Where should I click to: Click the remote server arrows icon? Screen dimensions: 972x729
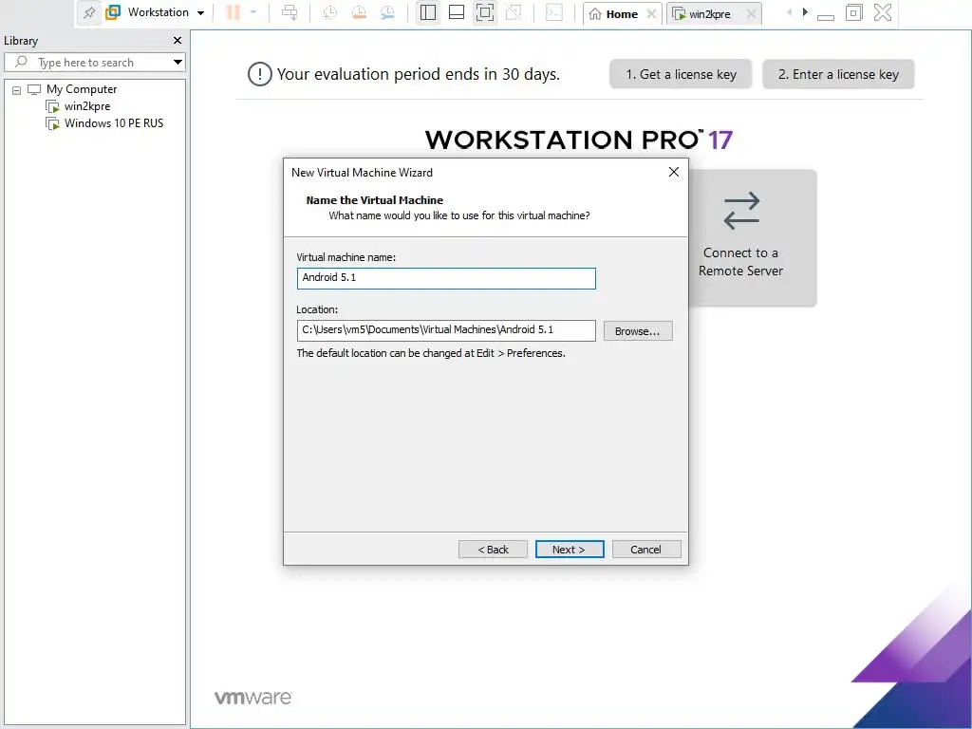[742, 211]
